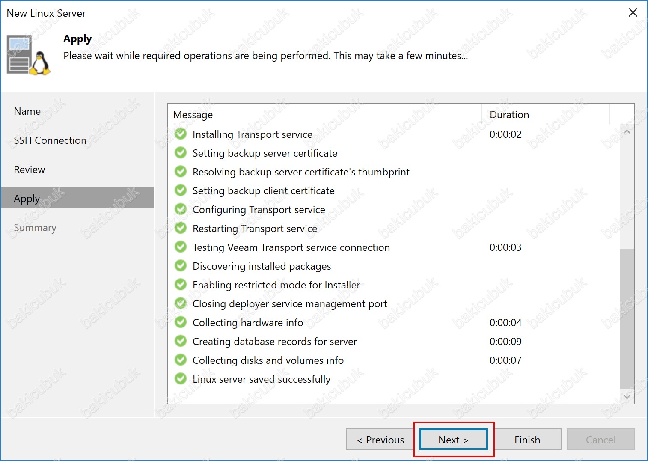The image size is (648, 461).
Task: Select 'Setting backup client certificate' row text
Action: click(264, 191)
